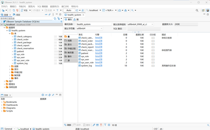Image resolution: width=210 pixels, height=130 pixels.
Task: Click InnoDB link for system_log row
Action: [99, 66]
